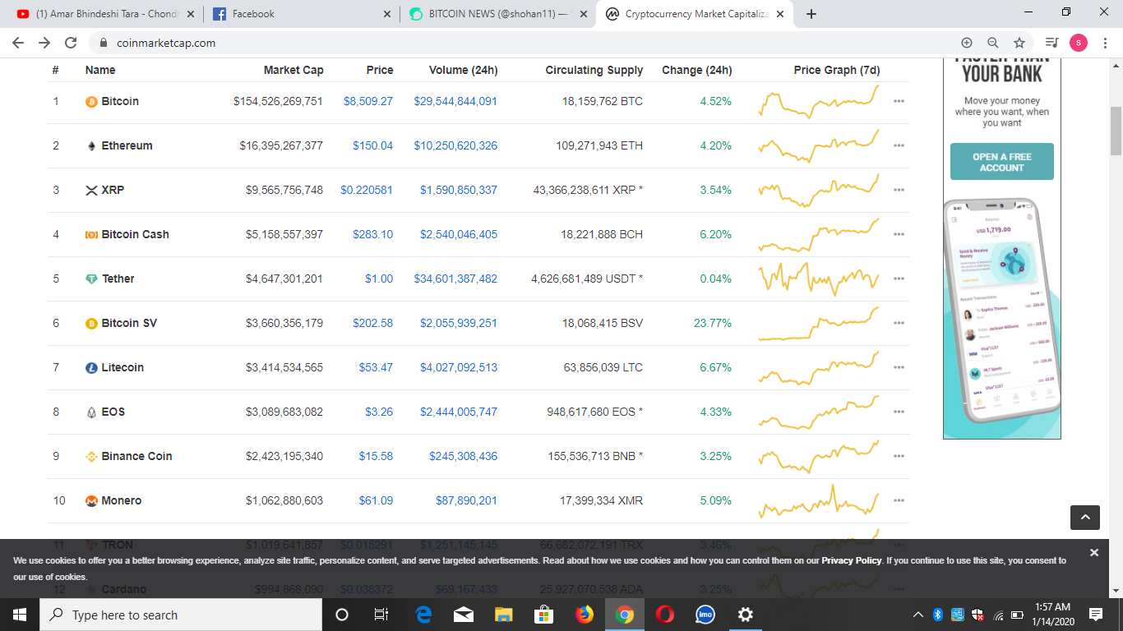The height and width of the screenshot is (631, 1123).
Task: Click the Bitcoin coin logo icon
Action: tap(92, 102)
